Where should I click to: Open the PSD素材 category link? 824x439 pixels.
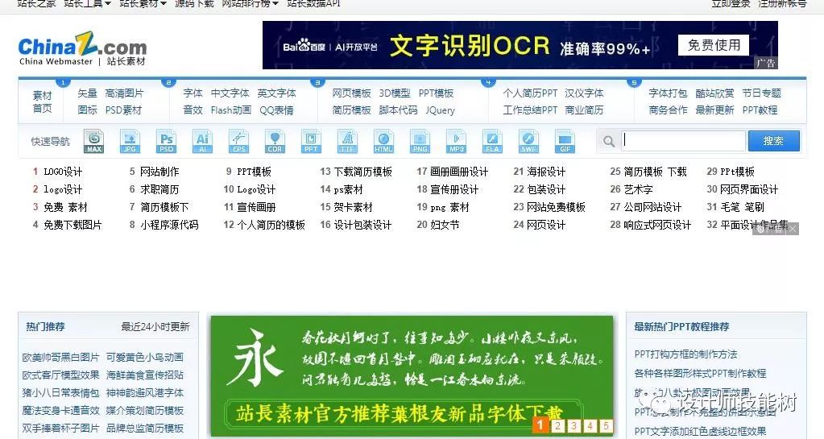pyautogui.click(x=123, y=110)
